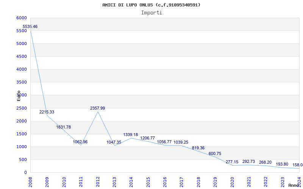The width and height of the screenshot is (303, 189).
Task: Select the data label 1062.96
Action: pyautogui.click(x=80, y=142)
